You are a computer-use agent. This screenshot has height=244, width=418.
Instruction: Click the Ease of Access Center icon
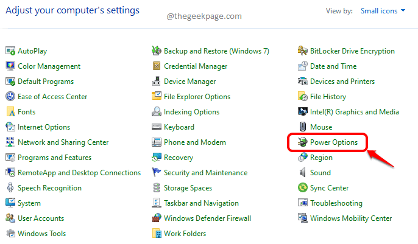pos(10,97)
